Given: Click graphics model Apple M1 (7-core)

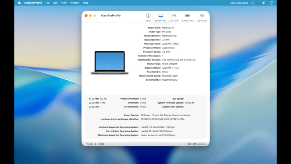Looking at the screenshot, I should [x=171, y=68].
